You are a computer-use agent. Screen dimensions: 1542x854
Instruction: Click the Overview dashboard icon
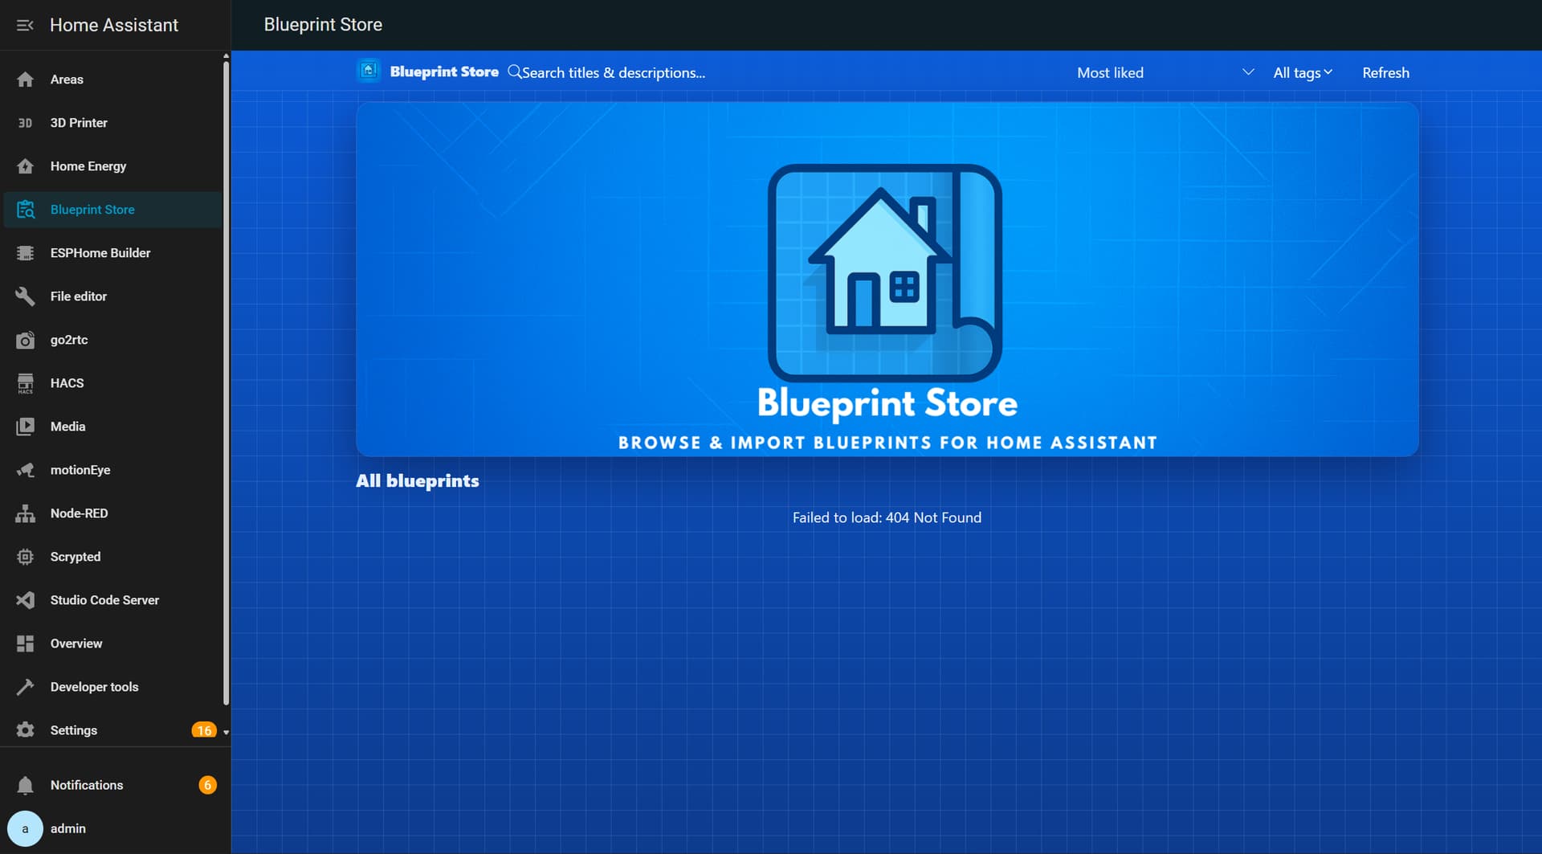click(x=25, y=644)
